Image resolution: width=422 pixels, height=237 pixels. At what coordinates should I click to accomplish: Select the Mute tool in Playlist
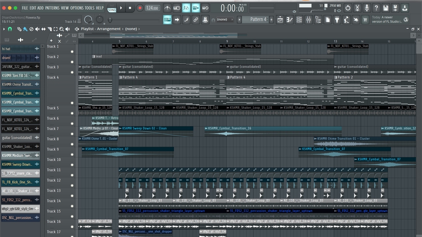(37, 29)
